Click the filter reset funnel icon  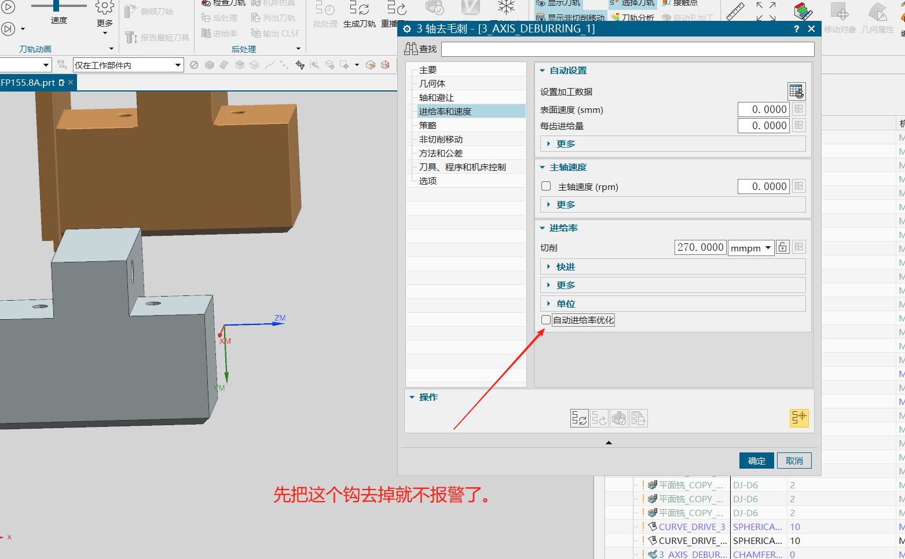click(x=62, y=65)
